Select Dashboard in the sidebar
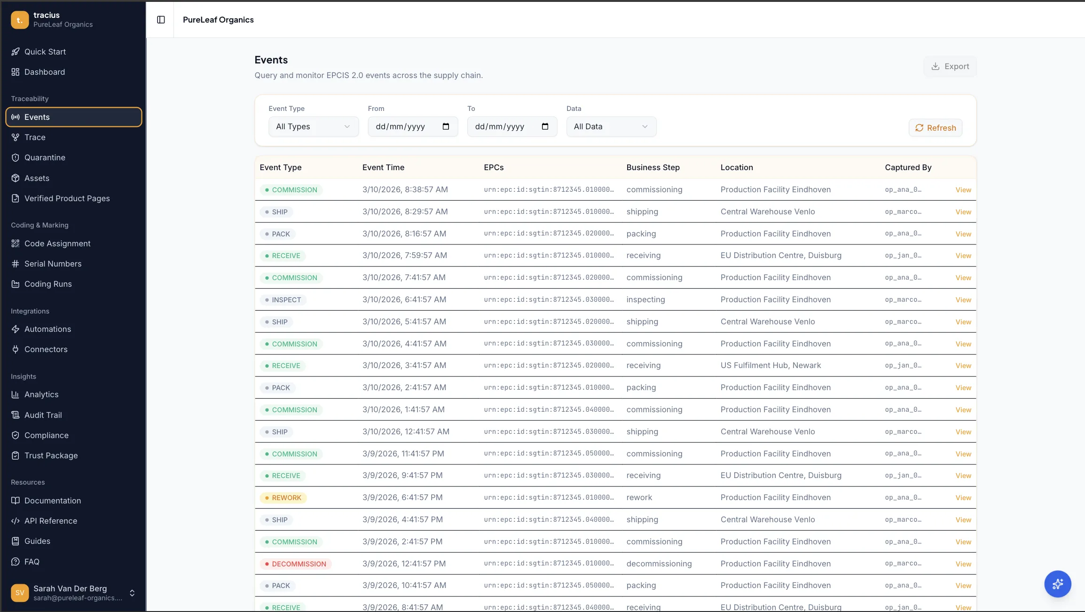This screenshot has height=612, width=1085. [44, 71]
